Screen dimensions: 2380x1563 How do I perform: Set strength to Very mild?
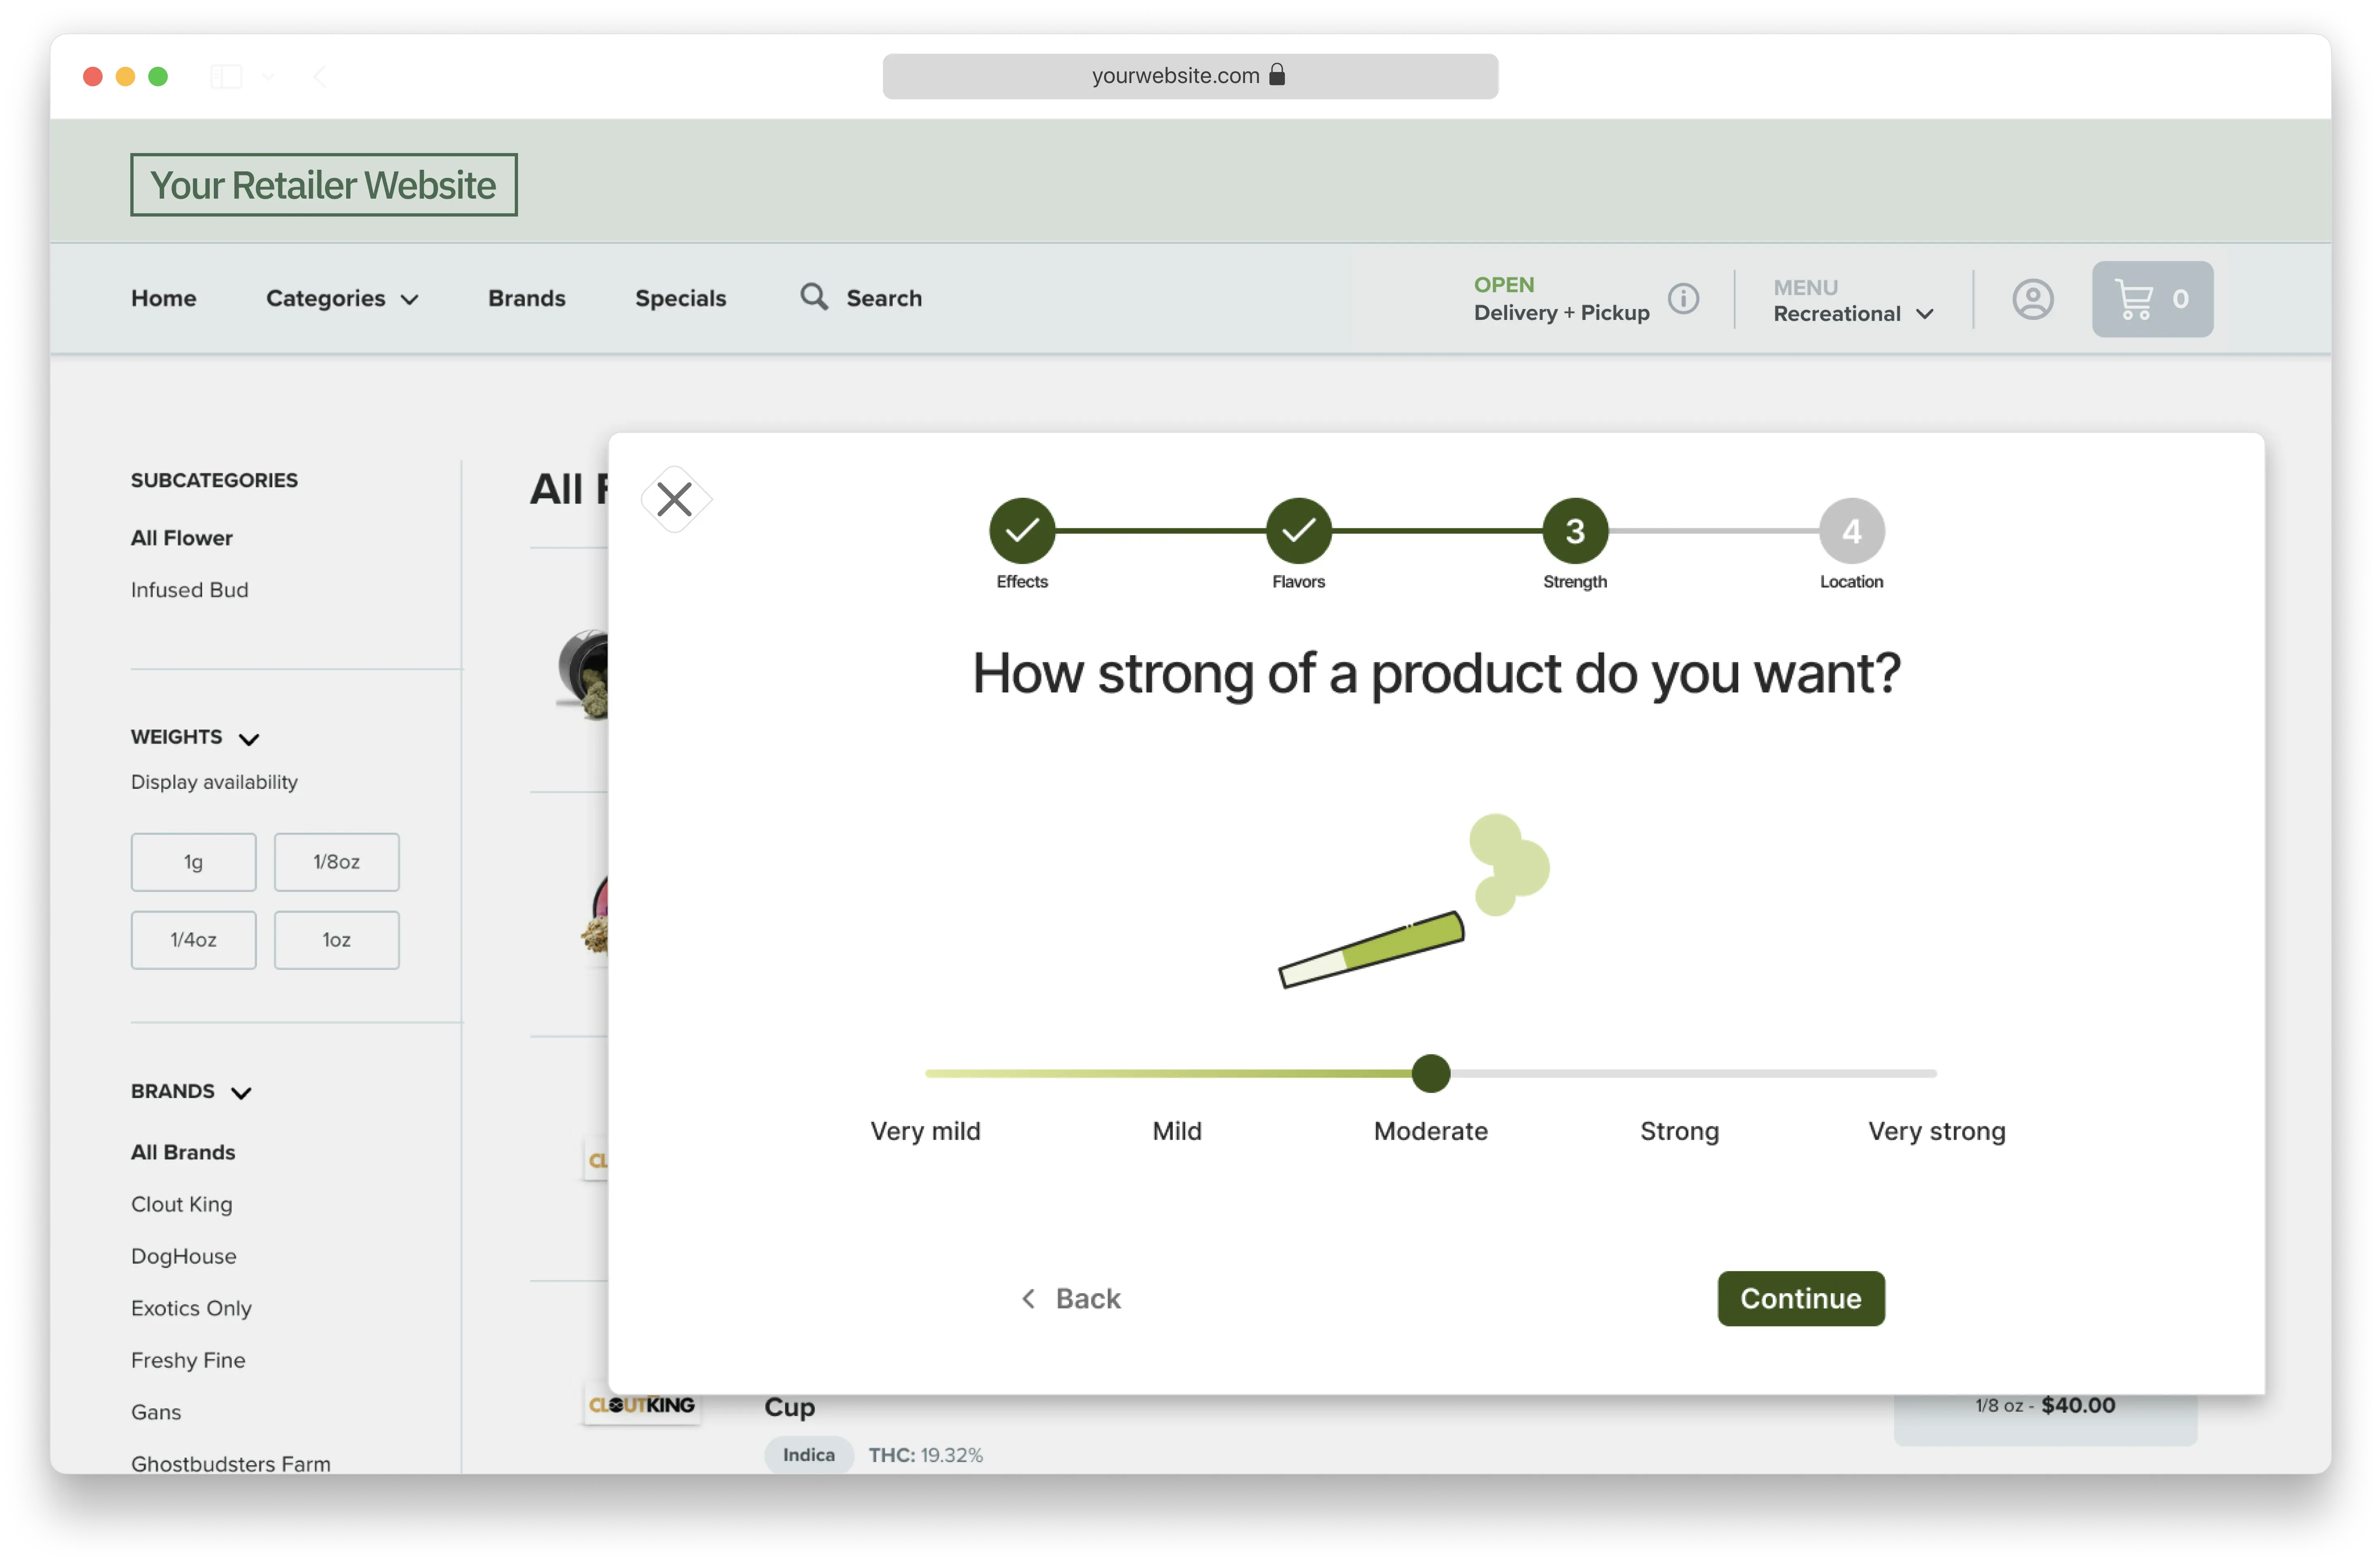(x=925, y=1131)
